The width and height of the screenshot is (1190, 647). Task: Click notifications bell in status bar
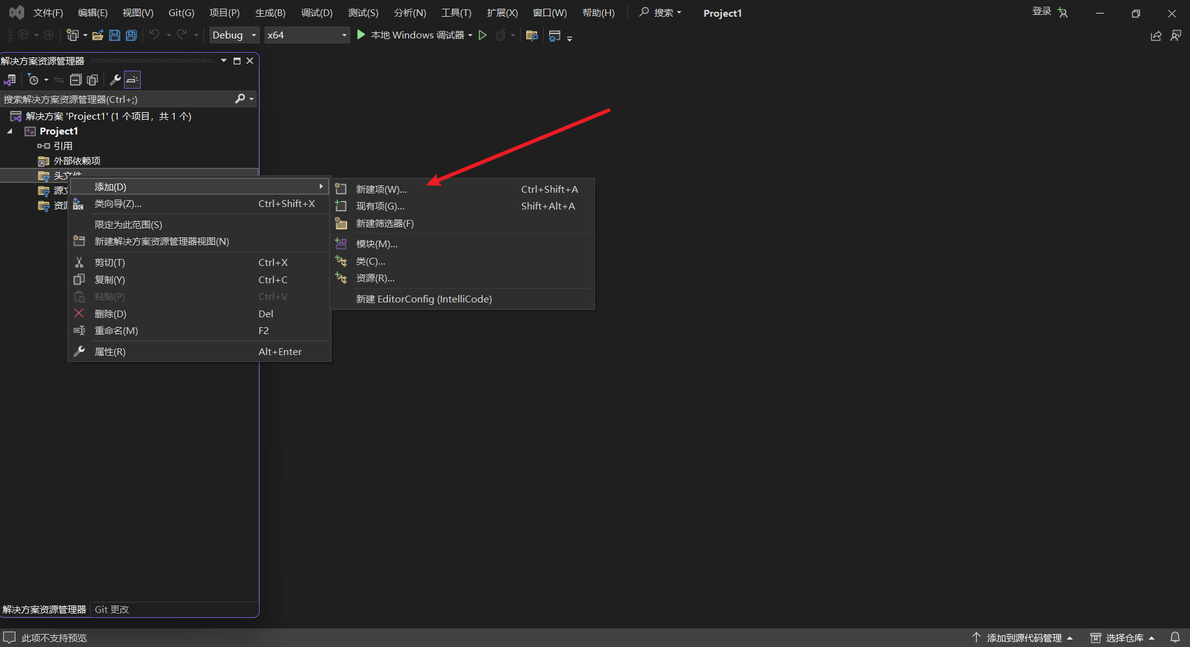[1175, 638]
